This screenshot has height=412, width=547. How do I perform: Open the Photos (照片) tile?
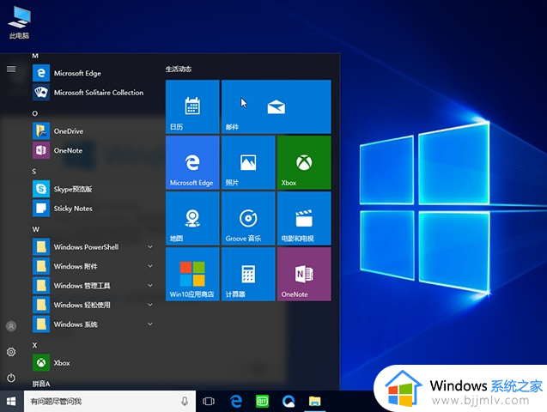(248, 162)
